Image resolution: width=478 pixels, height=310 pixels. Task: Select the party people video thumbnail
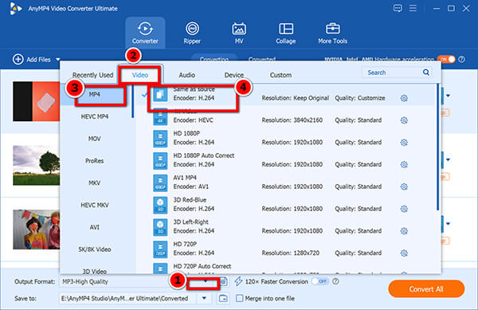tap(37, 230)
